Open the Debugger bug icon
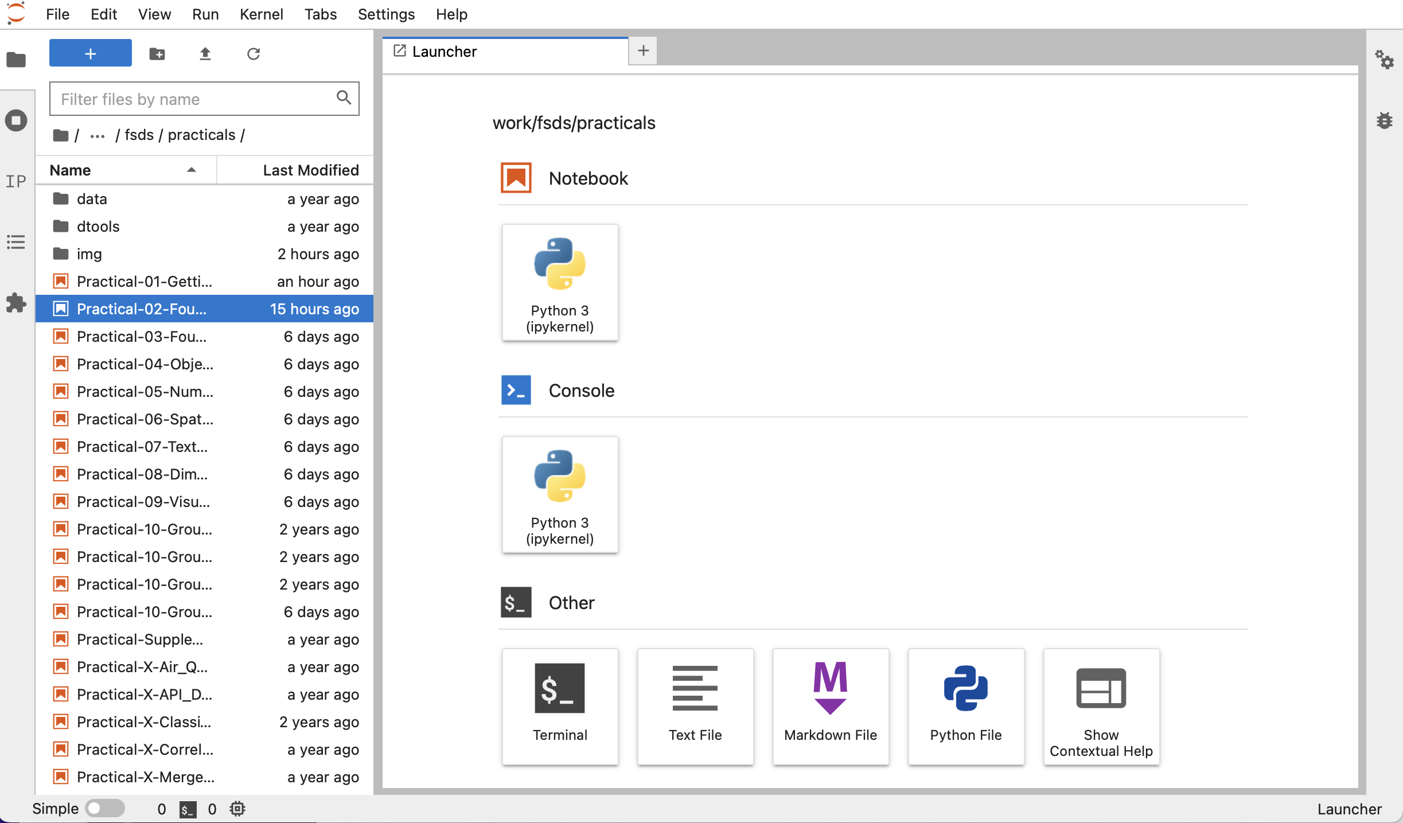The image size is (1403, 823). tap(1384, 120)
